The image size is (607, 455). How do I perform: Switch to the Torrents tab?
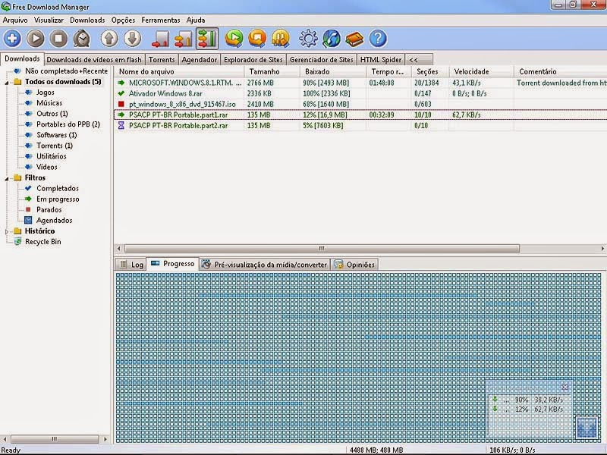(162, 60)
